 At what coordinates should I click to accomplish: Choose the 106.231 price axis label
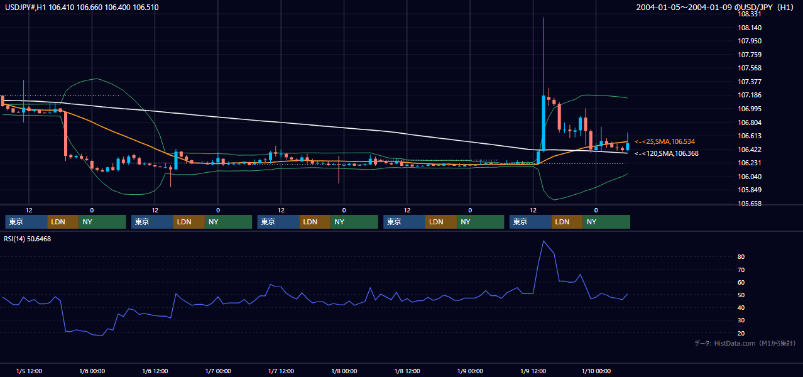[749, 163]
